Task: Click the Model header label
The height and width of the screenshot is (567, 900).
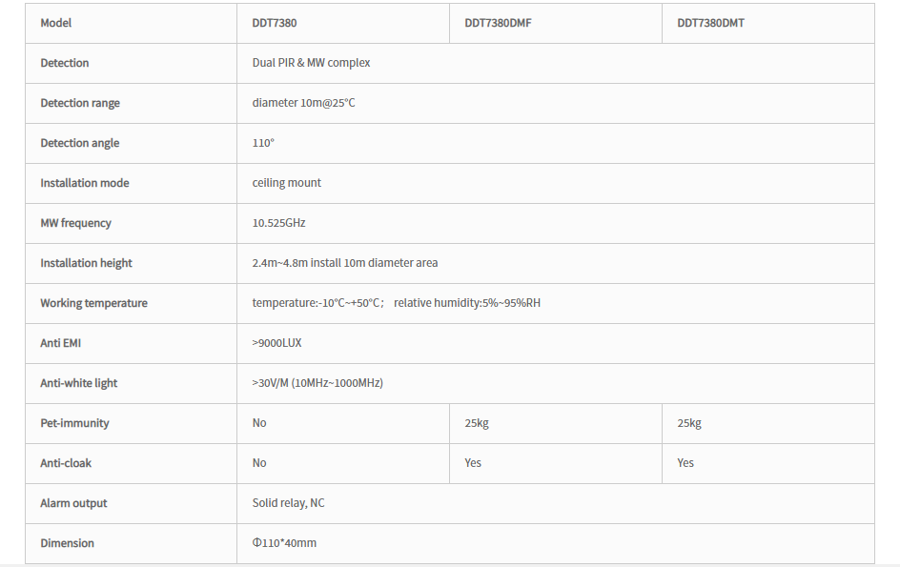Action: [x=55, y=23]
